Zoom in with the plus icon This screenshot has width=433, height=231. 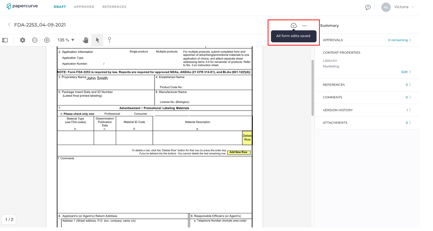tap(47, 40)
